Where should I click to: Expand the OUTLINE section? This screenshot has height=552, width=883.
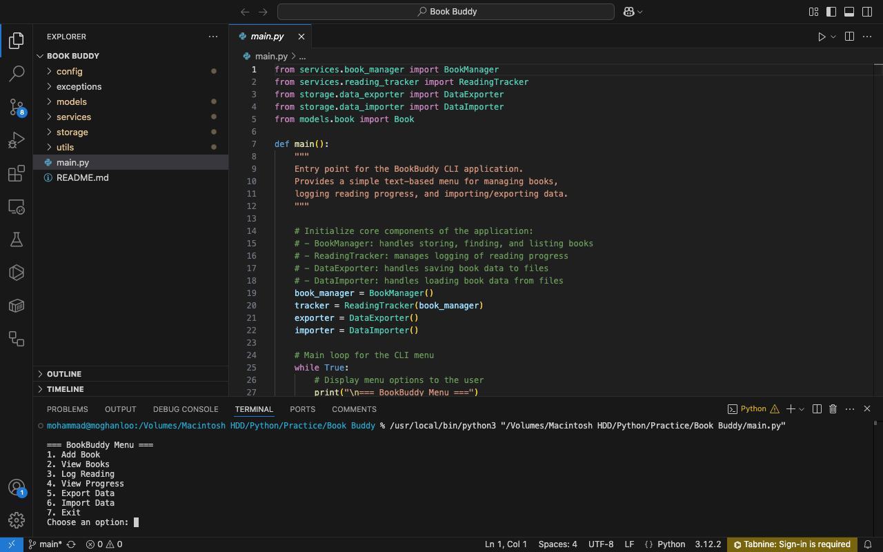click(x=64, y=374)
